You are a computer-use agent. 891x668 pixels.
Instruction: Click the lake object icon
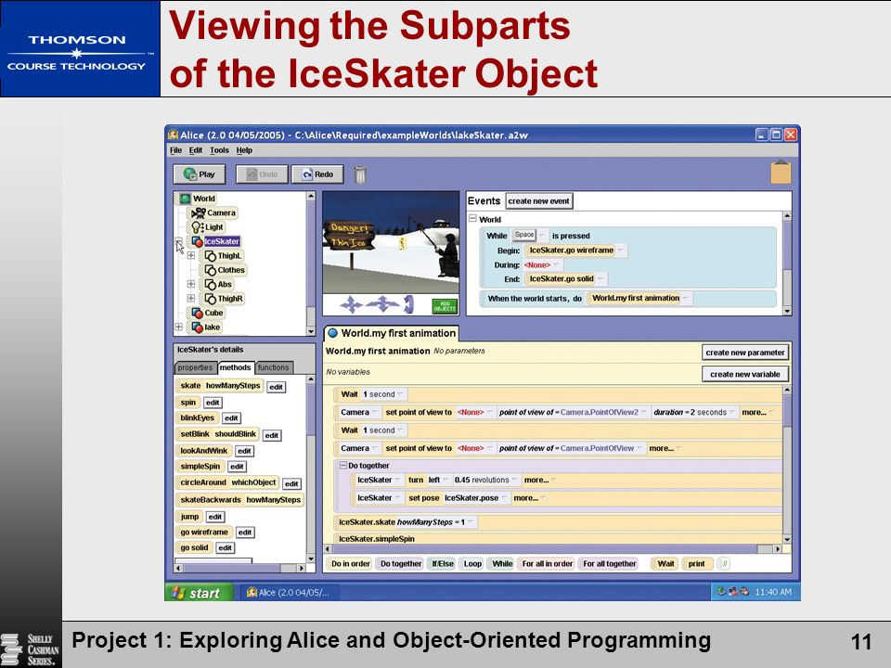pyautogui.click(x=197, y=328)
